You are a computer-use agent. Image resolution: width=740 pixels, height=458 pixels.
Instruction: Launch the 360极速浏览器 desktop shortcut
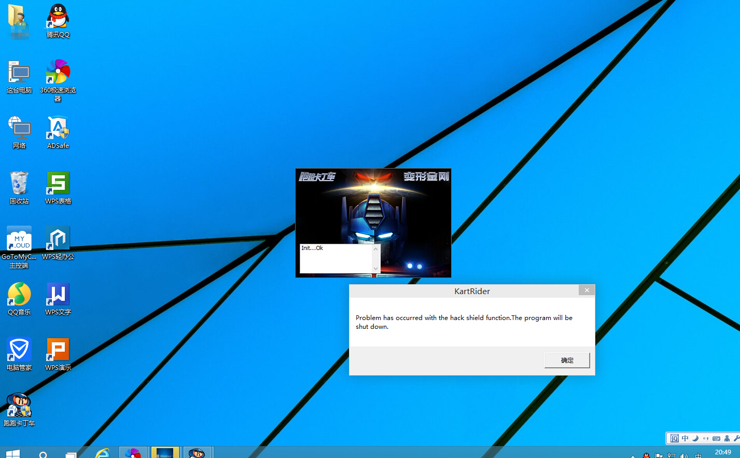[x=58, y=80]
